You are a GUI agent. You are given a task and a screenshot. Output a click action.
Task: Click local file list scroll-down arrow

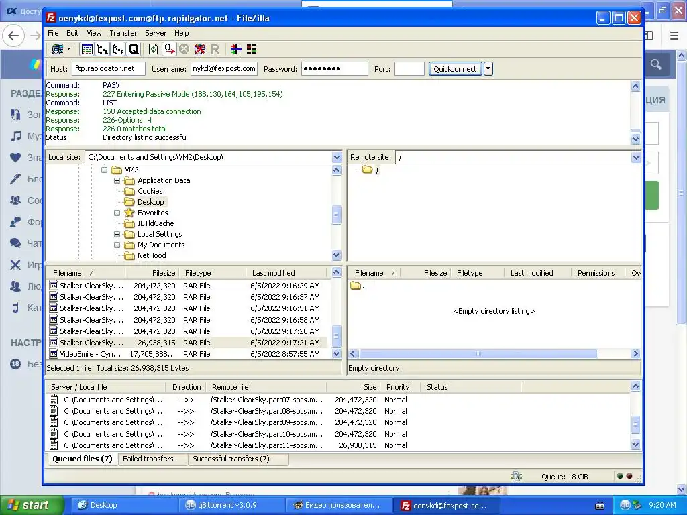337,353
